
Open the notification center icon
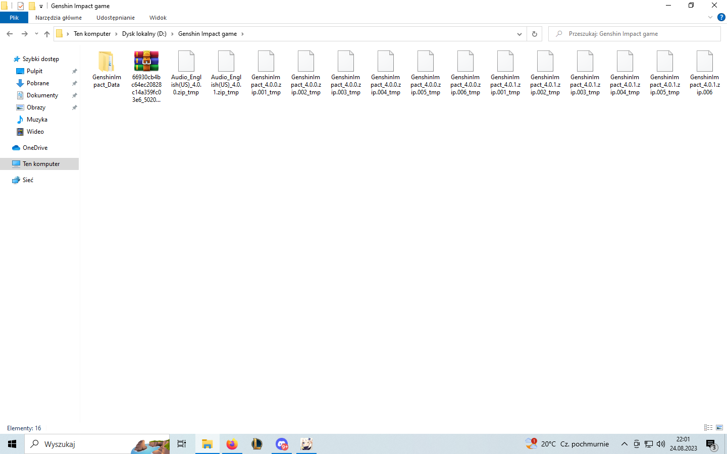pos(711,444)
